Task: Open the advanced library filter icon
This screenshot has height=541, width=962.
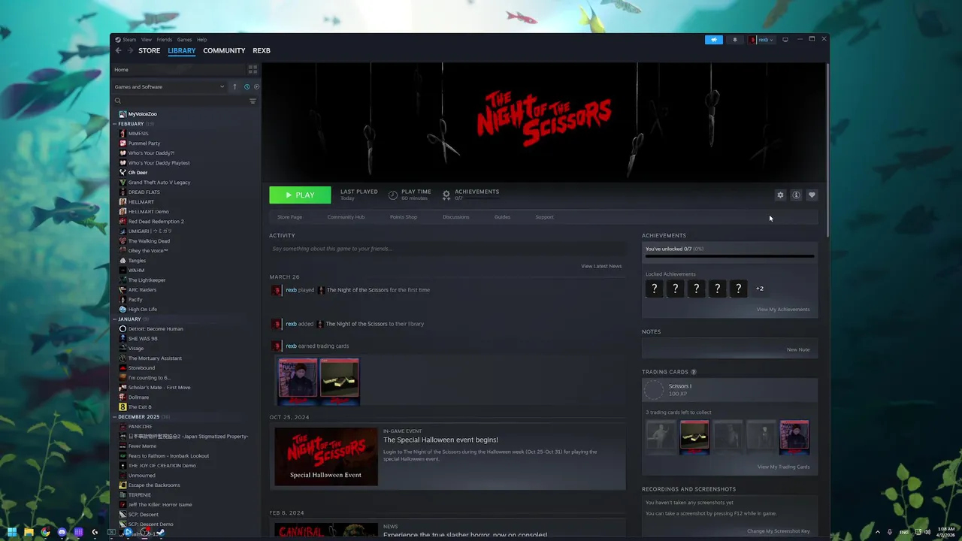Action: [253, 101]
